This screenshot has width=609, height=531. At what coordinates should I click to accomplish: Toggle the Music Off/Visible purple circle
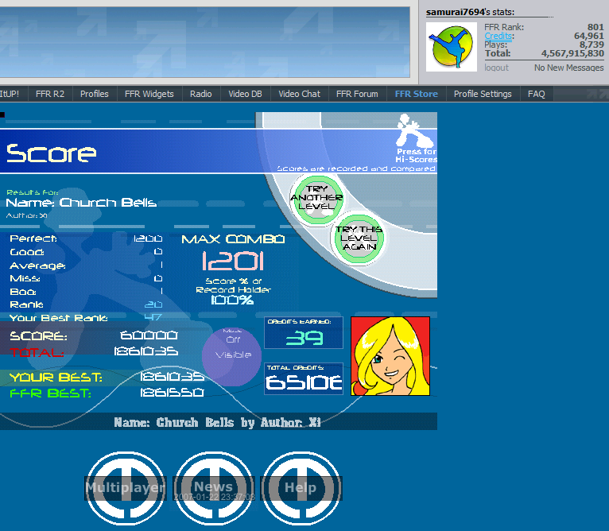click(x=232, y=350)
